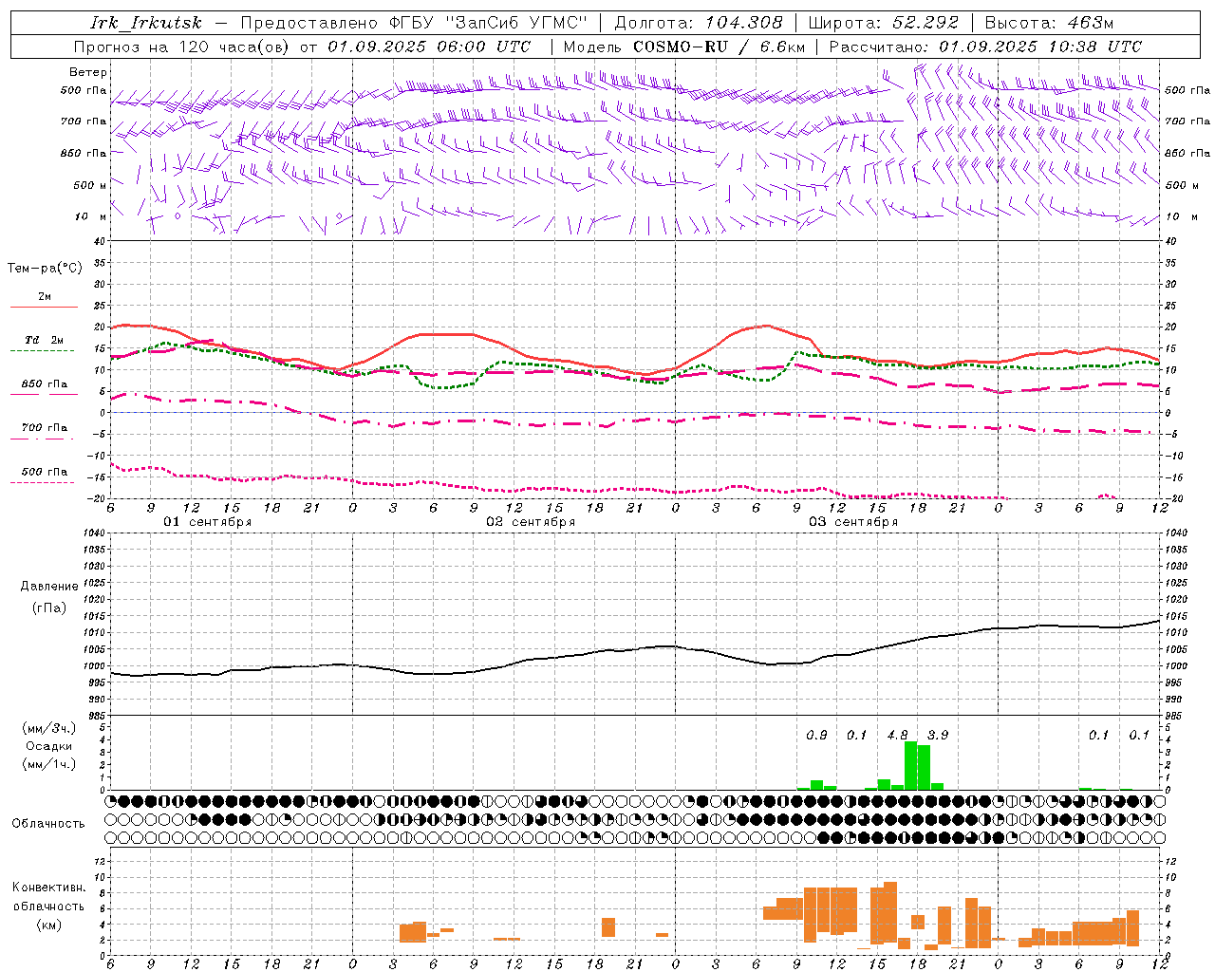The height and width of the screenshot is (972, 1215).
Task: Select the '(км)' unit label
Action: [48, 925]
